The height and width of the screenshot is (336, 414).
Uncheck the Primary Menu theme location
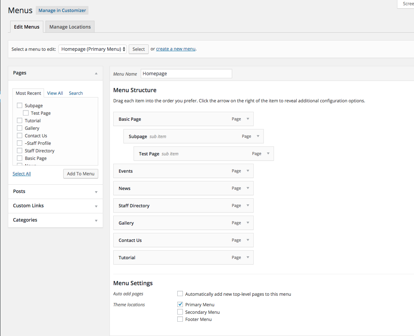pyautogui.click(x=180, y=304)
